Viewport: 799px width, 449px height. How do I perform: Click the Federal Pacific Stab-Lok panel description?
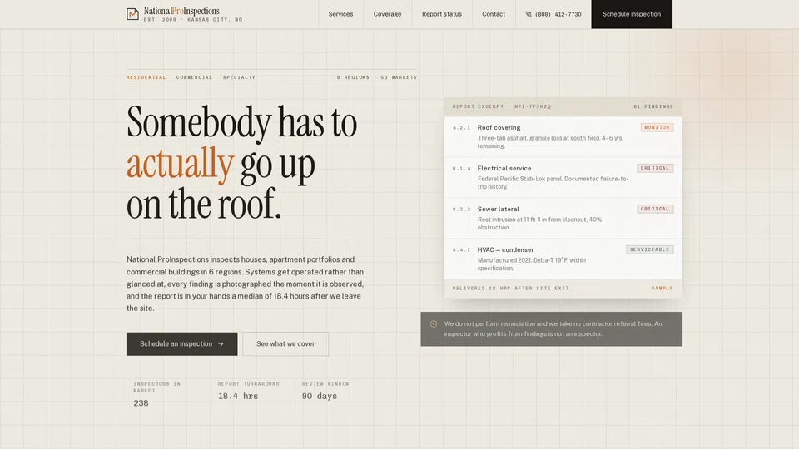pos(553,183)
